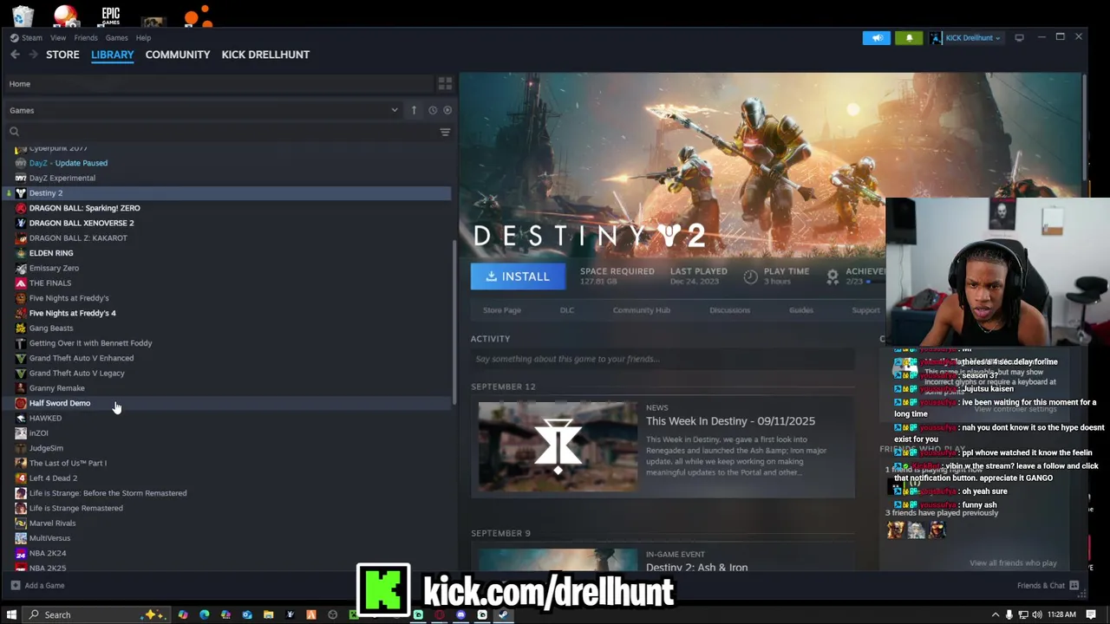Viewport: 1110px width, 624px height.
Task: Click the Add a Game plus icon
Action: (x=15, y=585)
